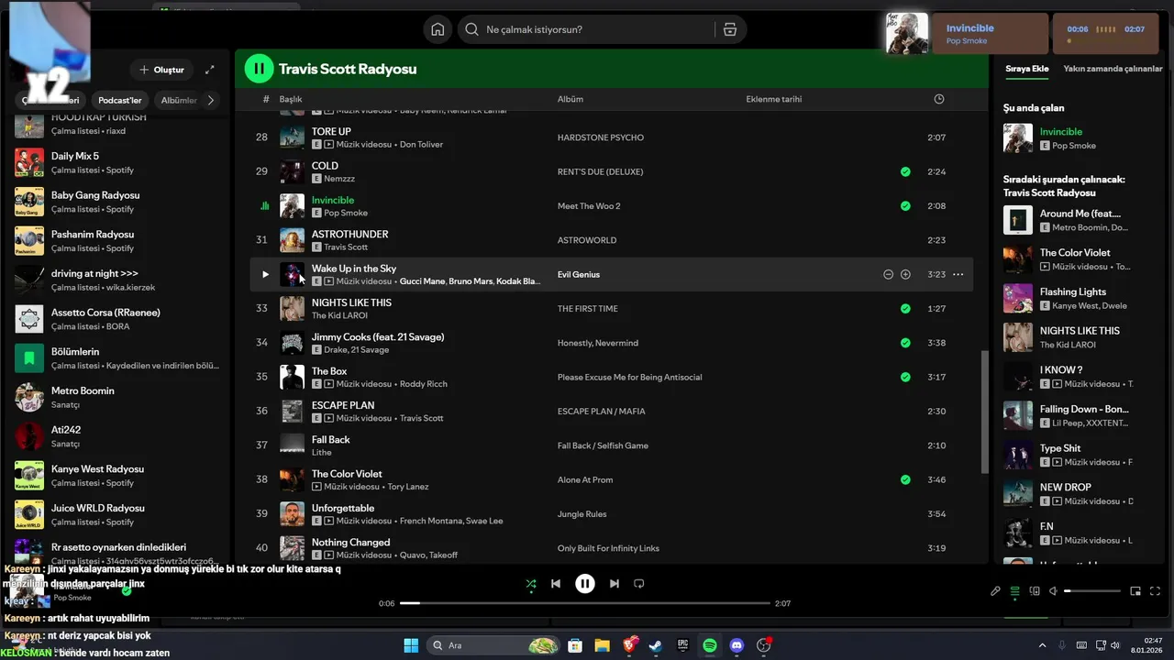Image resolution: width=1174 pixels, height=660 pixels.
Task: Switch to the Sıraya Ekle tab
Action: (1026, 69)
